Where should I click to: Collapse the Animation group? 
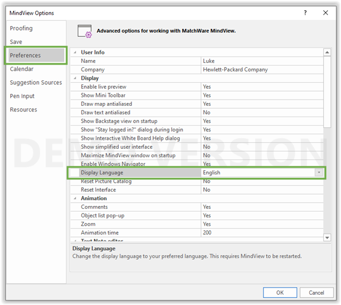(75, 199)
